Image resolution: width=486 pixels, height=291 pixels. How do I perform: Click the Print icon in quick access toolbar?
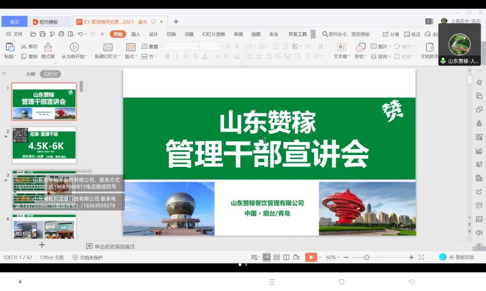pos(61,34)
